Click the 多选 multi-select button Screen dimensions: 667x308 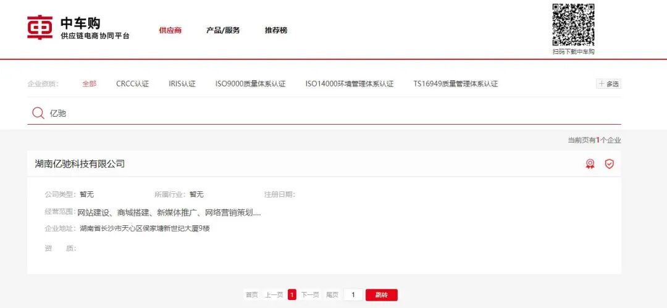(x=608, y=84)
